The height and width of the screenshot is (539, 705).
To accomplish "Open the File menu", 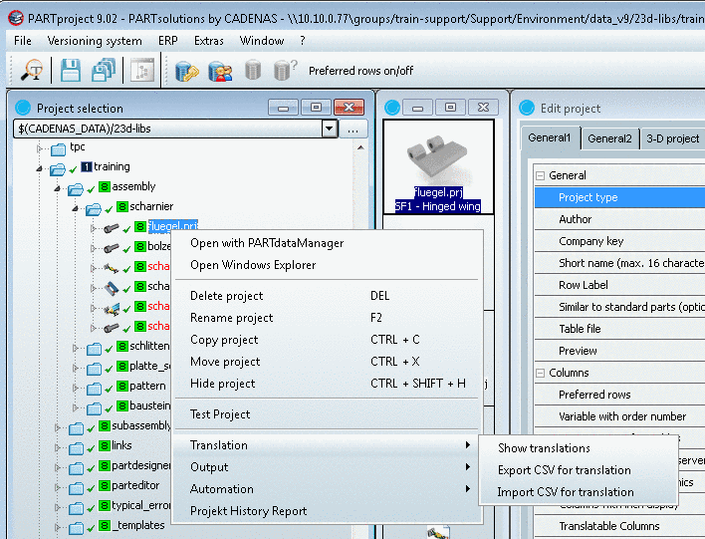I will 23,41.
